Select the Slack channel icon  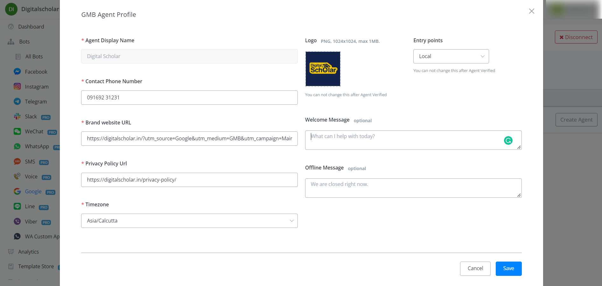(17, 116)
